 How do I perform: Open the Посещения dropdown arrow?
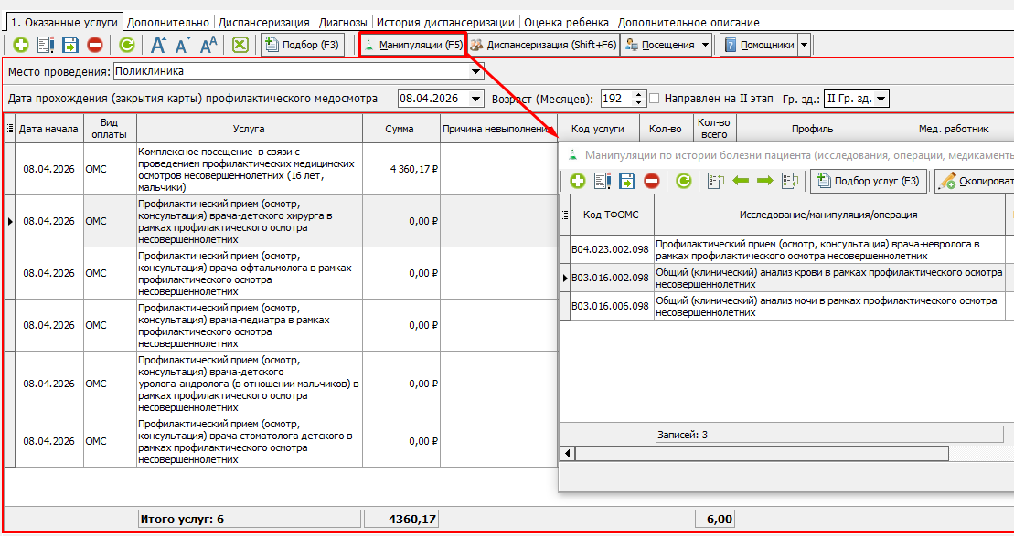(x=706, y=45)
